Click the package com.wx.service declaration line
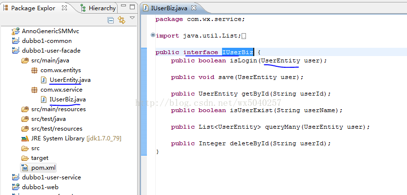The height and width of the screenshot is (195, 407). tap(200, 19)
